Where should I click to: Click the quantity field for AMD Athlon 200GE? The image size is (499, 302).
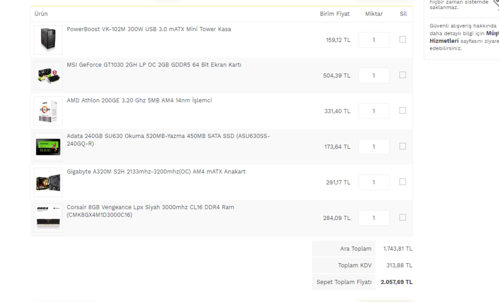point(374,111)
